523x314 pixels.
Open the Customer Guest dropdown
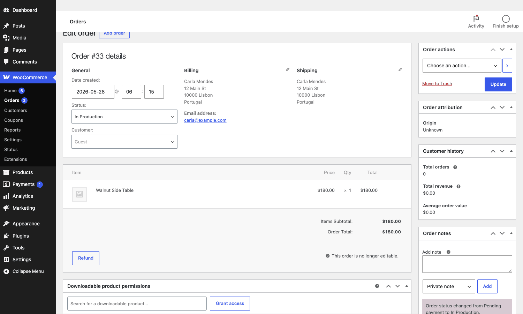click(124, 142)
